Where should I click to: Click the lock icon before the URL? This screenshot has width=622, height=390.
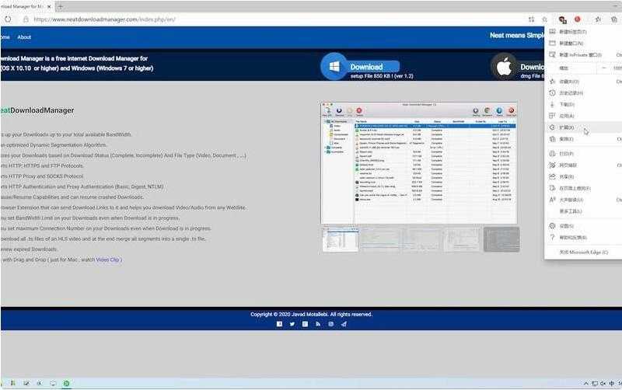point(26,19)
